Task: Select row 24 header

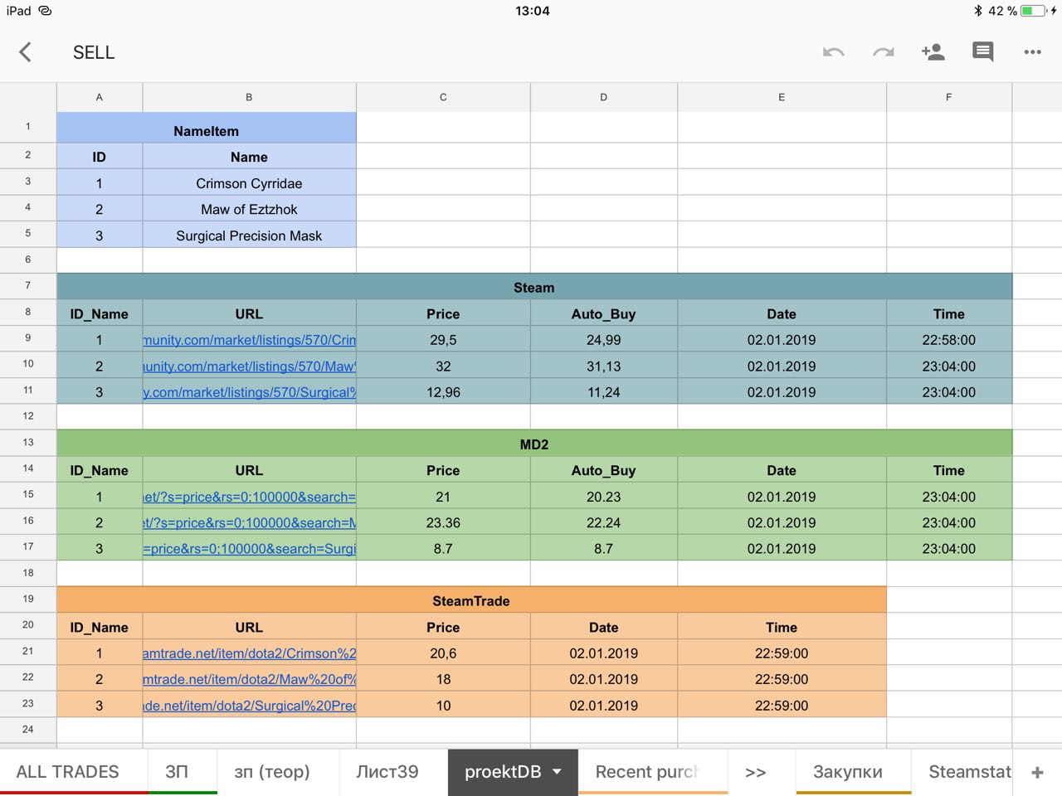Action: pyautogui.click(x=28, y=729)
